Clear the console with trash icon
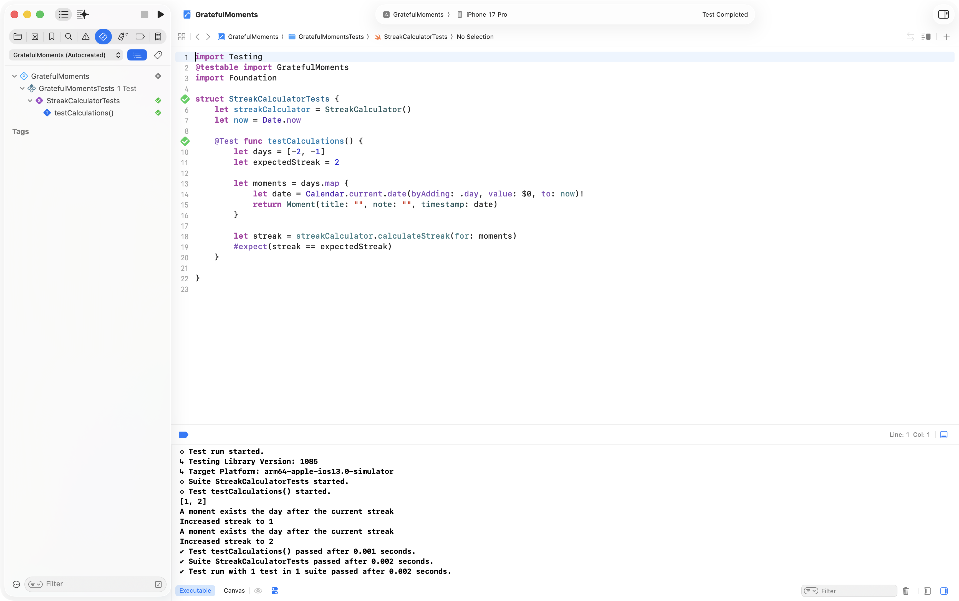 pos(906,591)
